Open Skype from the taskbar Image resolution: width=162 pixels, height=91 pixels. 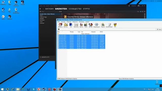[34, 89]
